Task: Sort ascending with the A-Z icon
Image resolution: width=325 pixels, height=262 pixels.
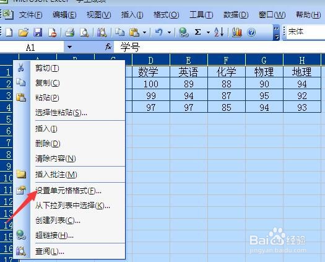Action: [x=219, y=32]
